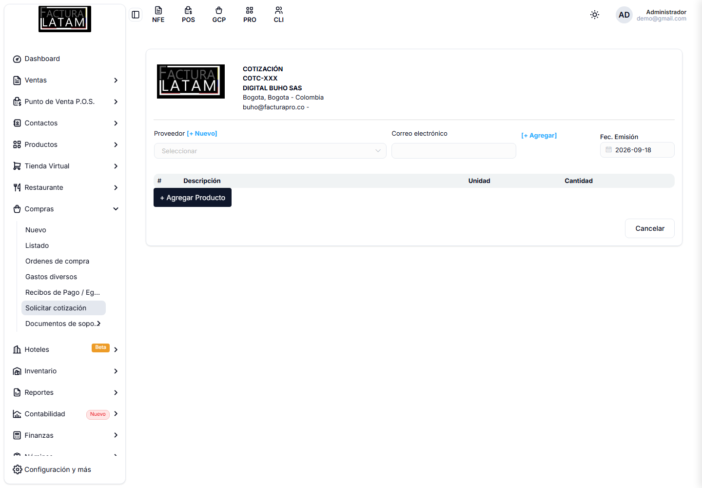Expand the Inventario menu
Viewport: 702px width, 488px height.
pos(65,371)
